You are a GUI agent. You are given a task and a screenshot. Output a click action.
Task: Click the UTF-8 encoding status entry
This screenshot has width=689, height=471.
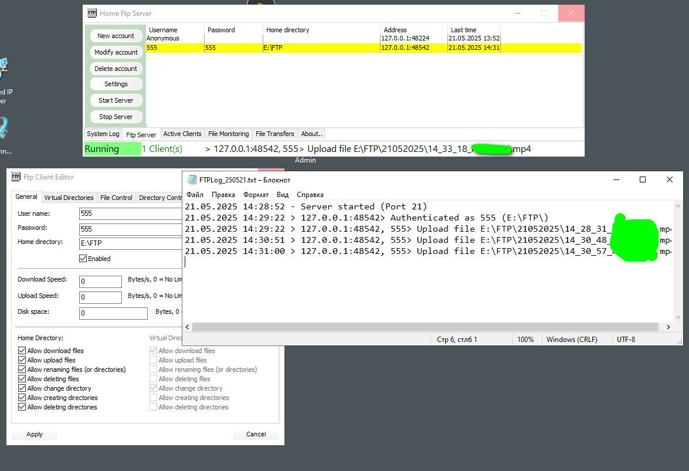[626, 339]
